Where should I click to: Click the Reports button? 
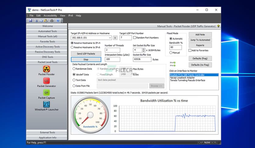(200, 45)
